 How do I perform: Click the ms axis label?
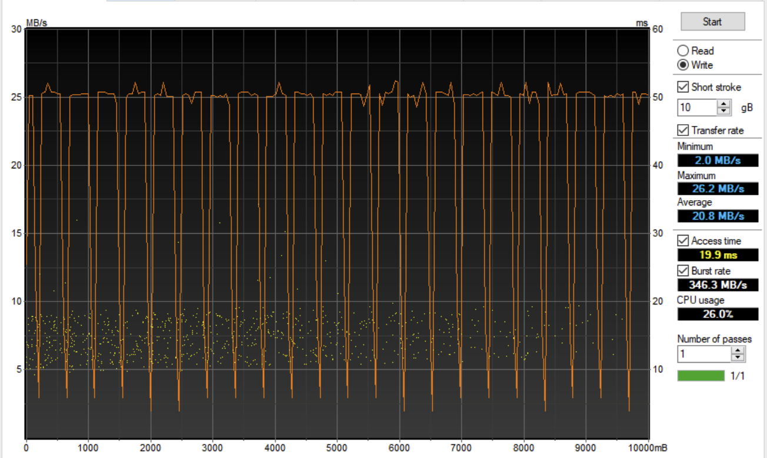coord(642,23)
